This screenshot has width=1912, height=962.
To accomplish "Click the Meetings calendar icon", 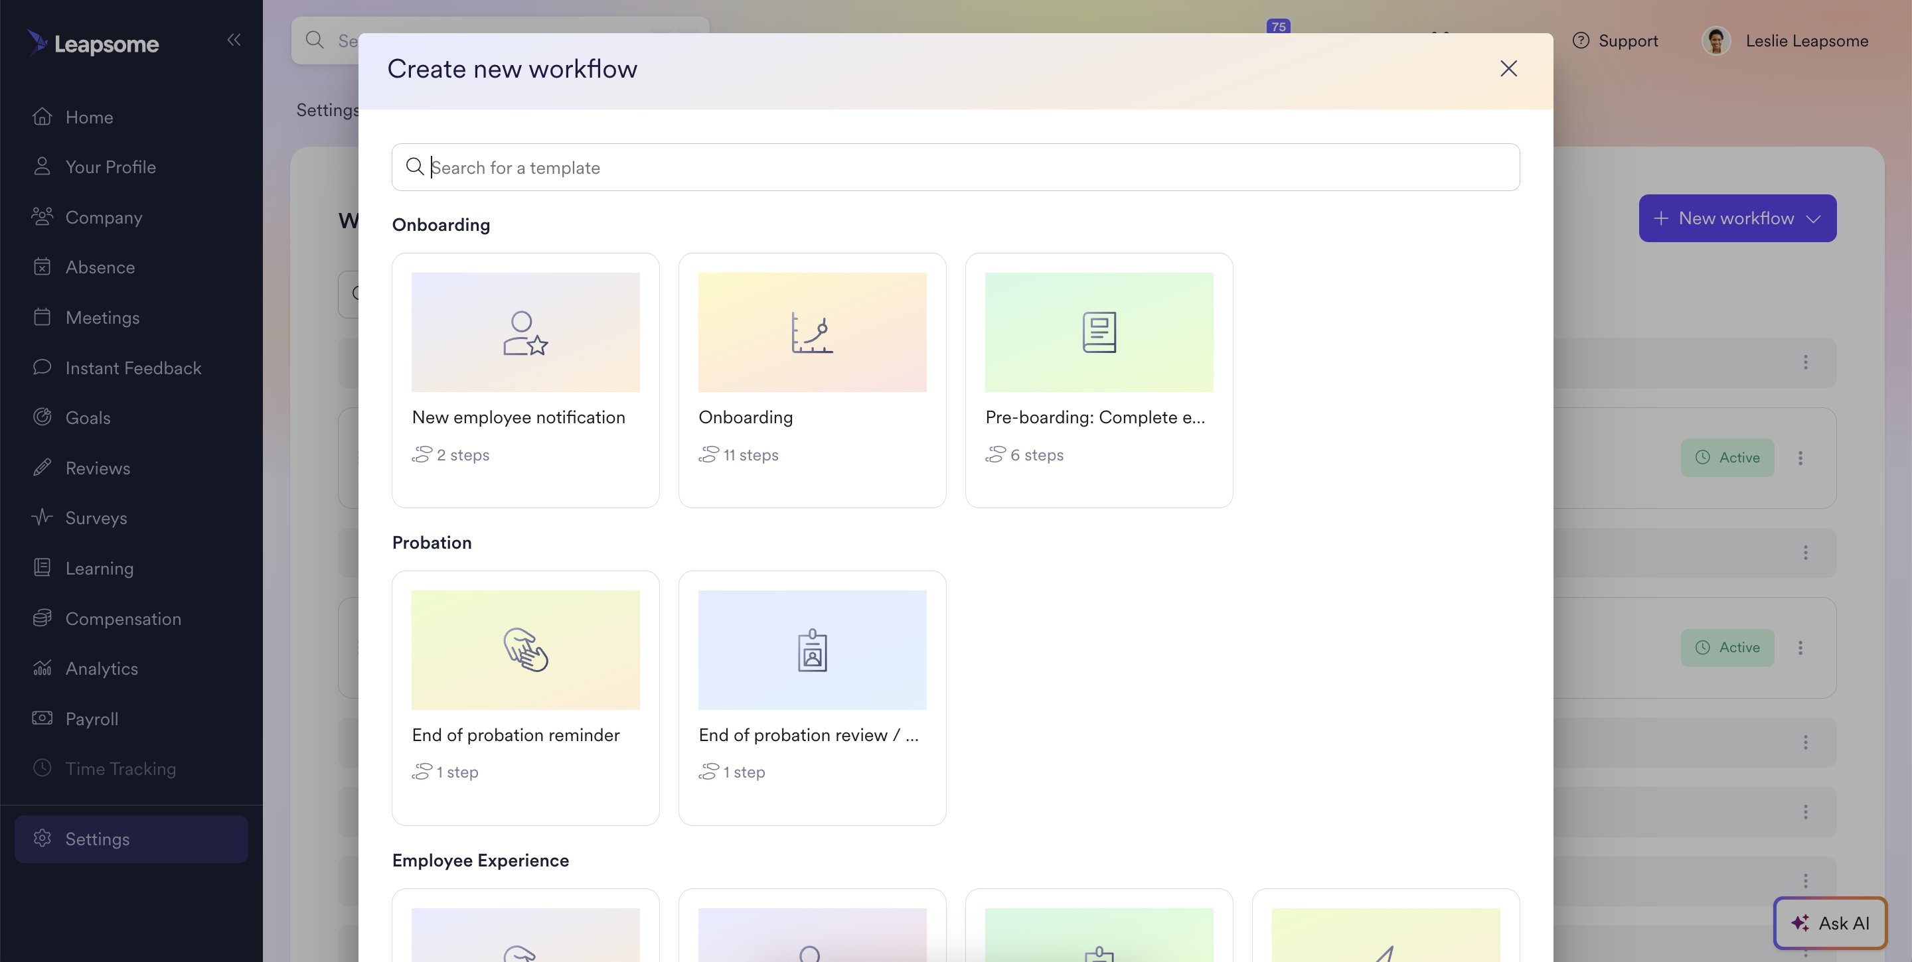I will 42,316.
